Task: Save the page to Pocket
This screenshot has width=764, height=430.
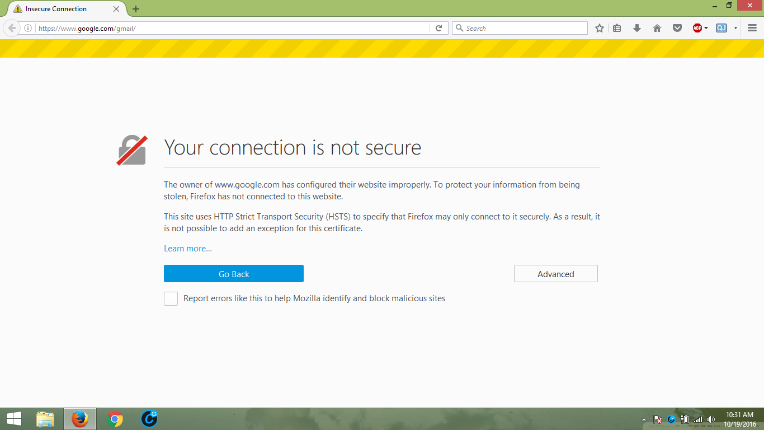Action: (677, 28)
